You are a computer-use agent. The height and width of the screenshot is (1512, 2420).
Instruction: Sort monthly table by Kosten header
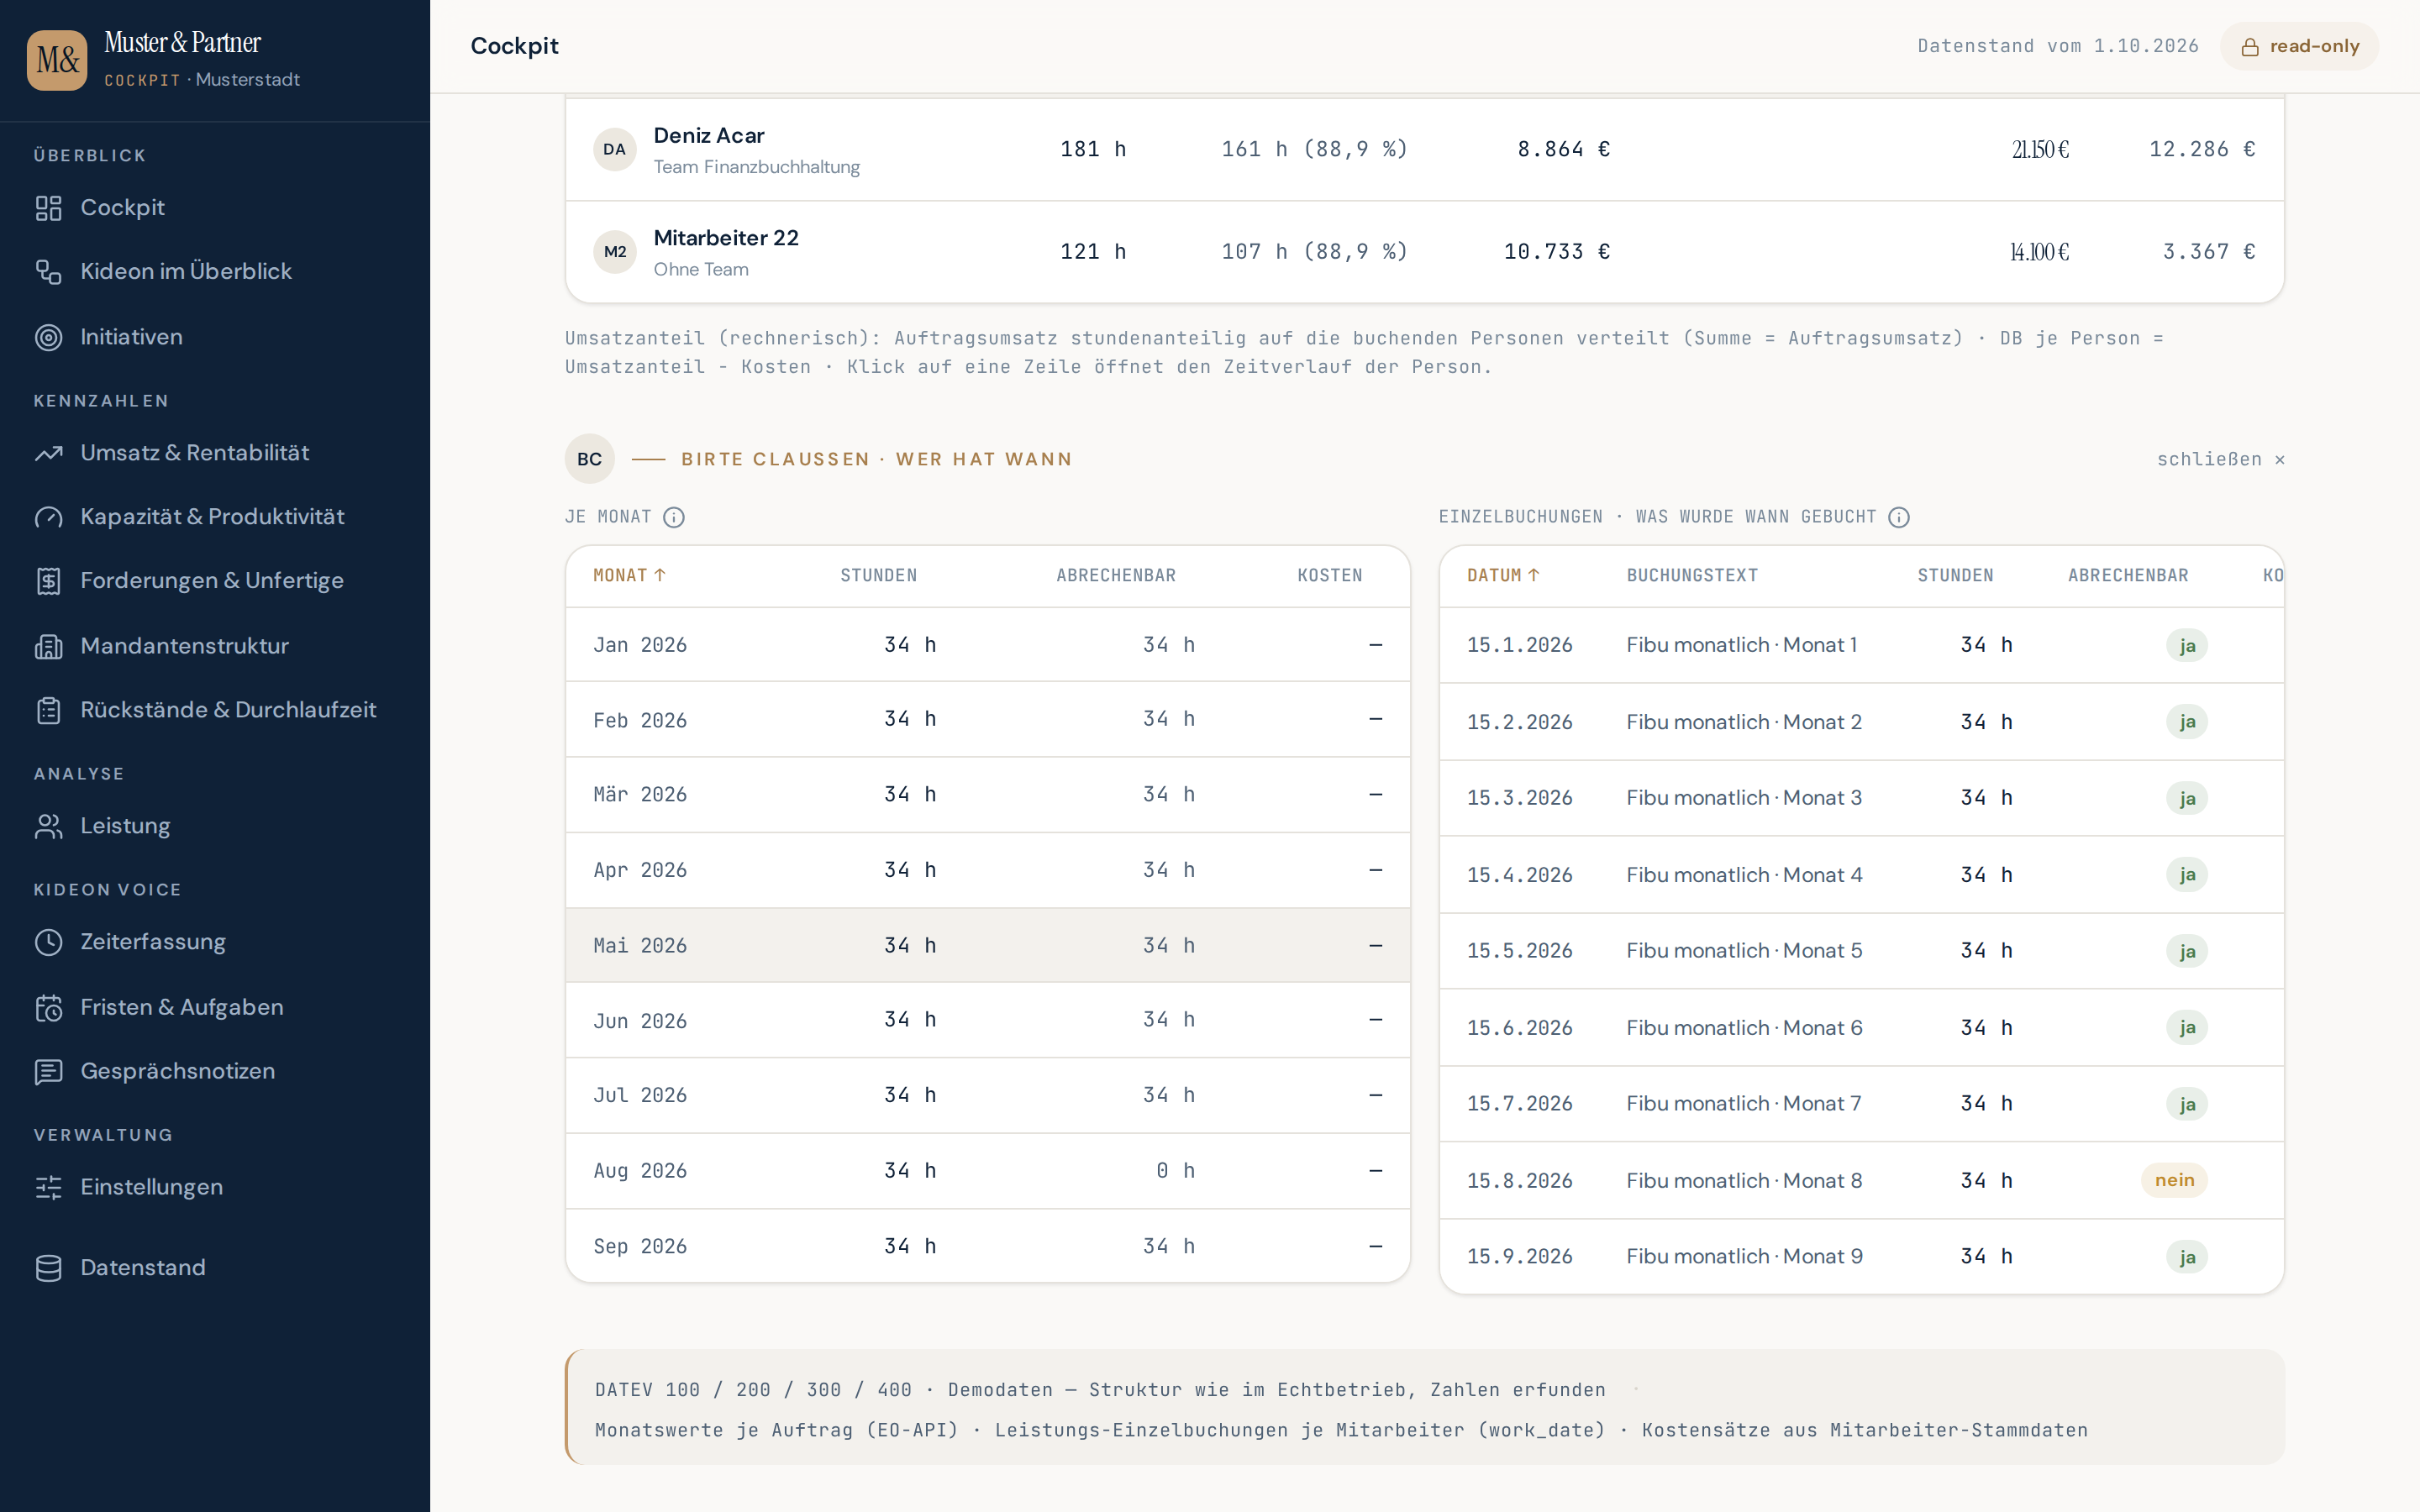1330,575
